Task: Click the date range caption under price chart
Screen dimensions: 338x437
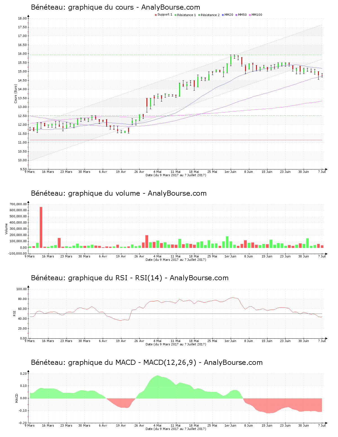Action: click(x=176, y=175)
